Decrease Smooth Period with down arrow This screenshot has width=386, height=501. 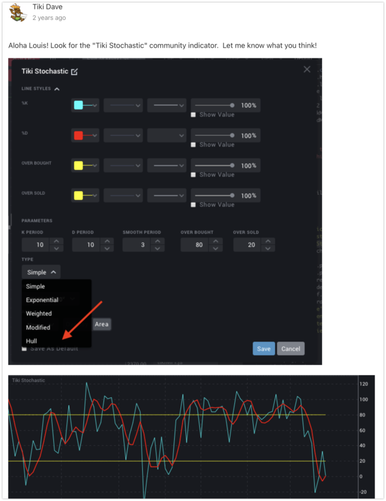tap(158, 248)
